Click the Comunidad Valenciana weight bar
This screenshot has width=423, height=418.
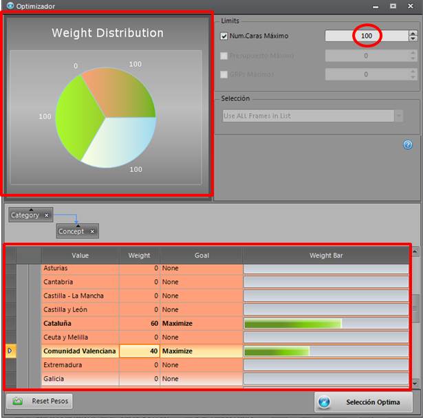(x=326, y=351)
